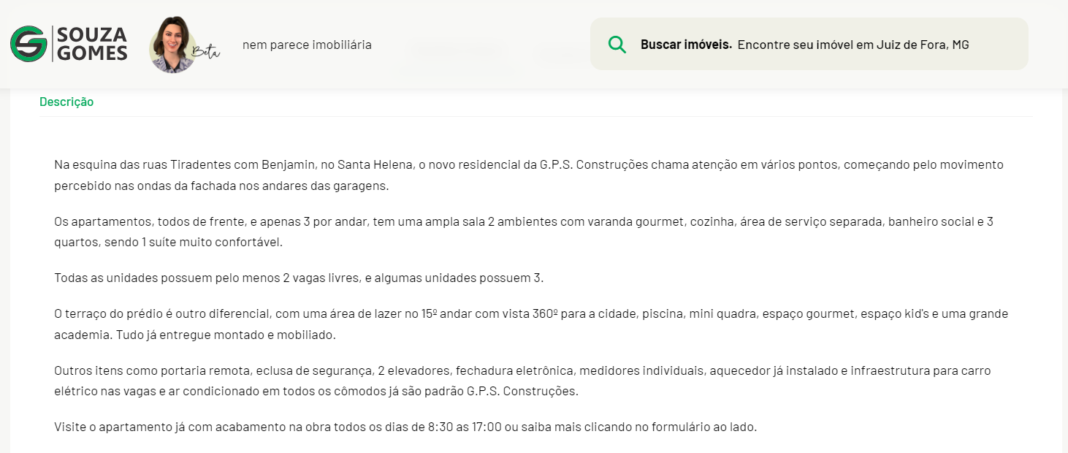Click the green Souza Gomes G logo
Screen dimensions: 1068x453
point(28,44)
